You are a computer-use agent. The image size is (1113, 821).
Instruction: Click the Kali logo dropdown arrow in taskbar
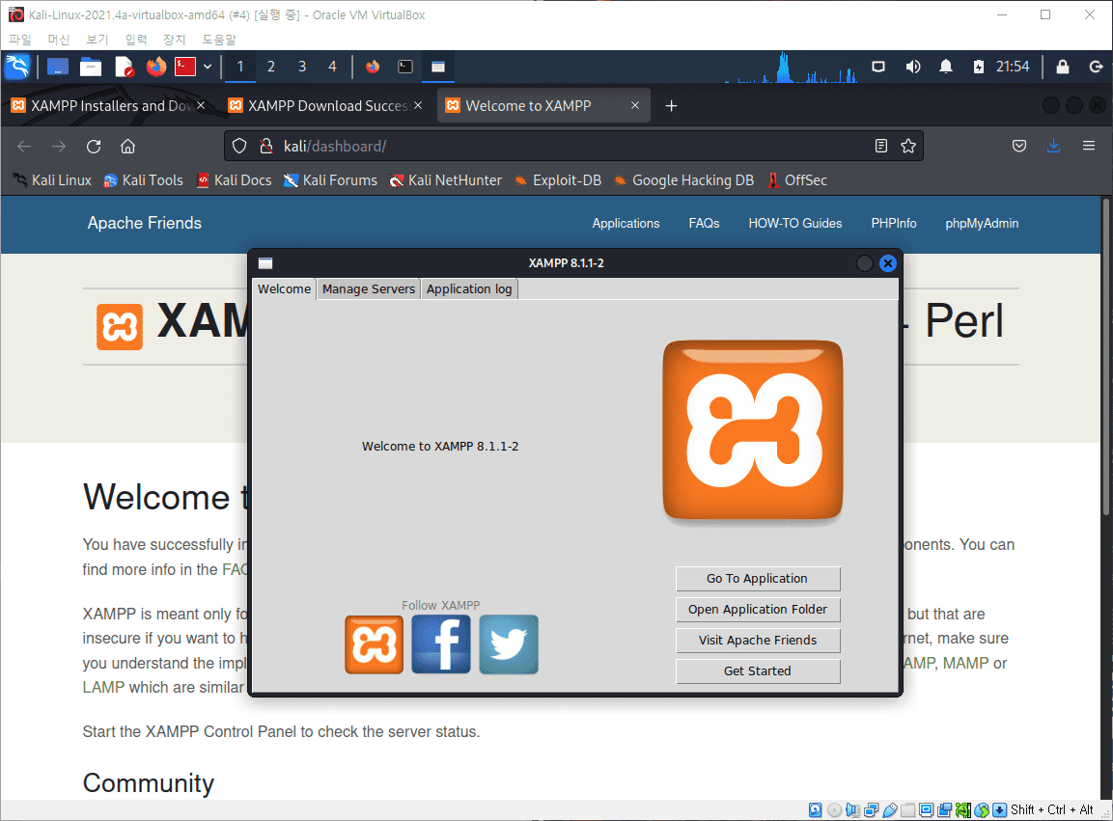[207, 67]
